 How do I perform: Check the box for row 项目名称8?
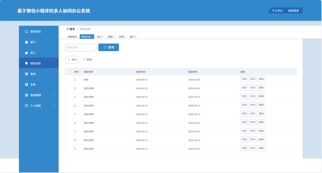pos(66,88)
